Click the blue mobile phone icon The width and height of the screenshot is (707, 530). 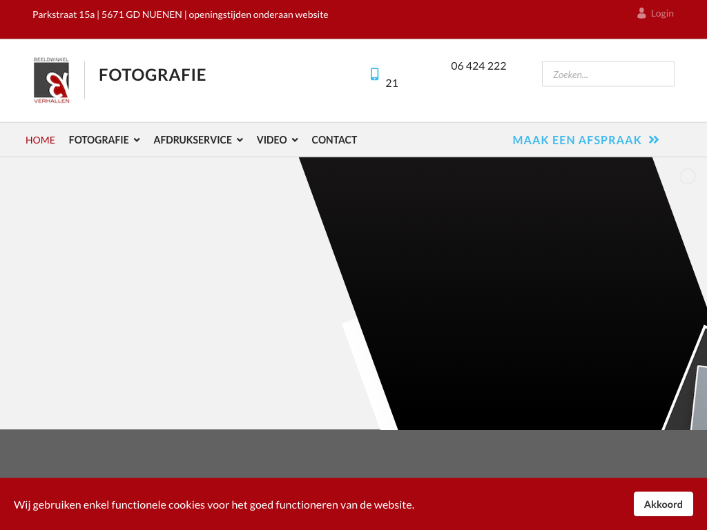(x=375, y=74)
